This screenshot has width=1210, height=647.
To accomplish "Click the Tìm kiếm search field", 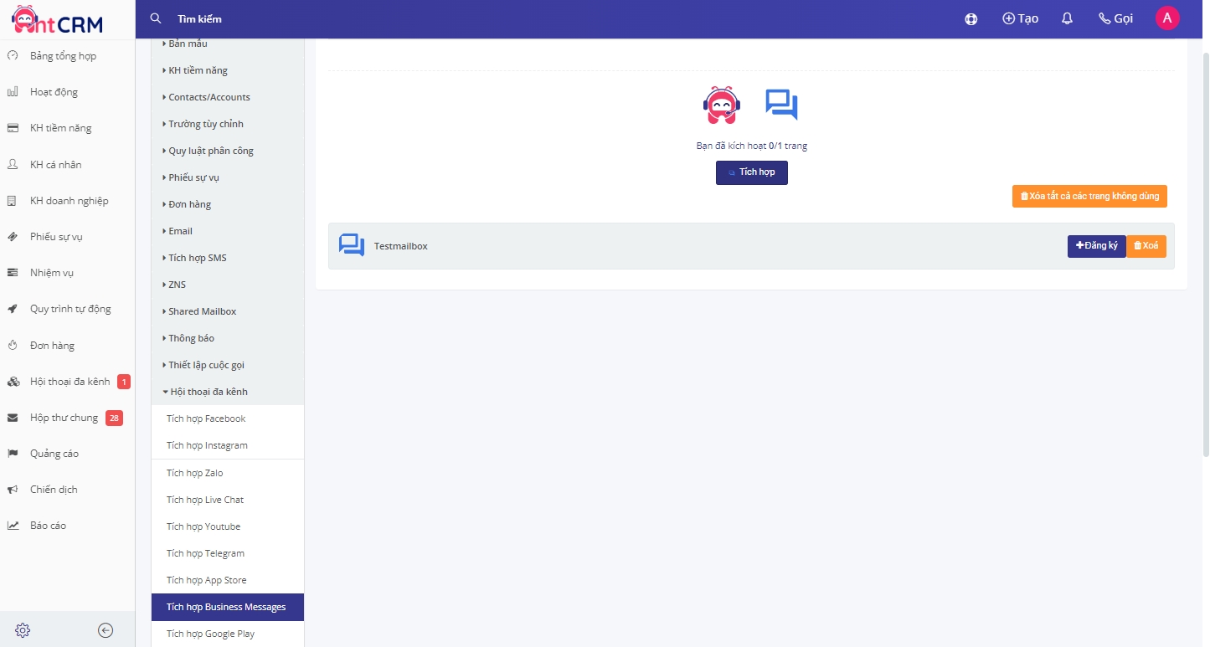I will click(x=335, y=18).
